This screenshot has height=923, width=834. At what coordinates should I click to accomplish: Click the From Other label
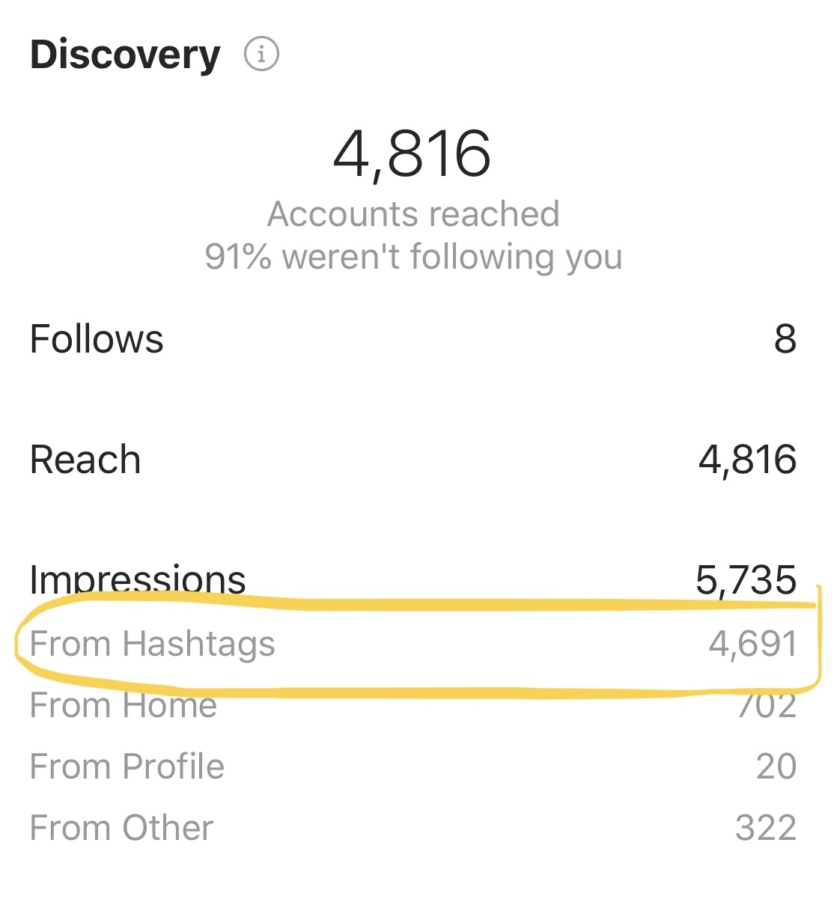122,828
